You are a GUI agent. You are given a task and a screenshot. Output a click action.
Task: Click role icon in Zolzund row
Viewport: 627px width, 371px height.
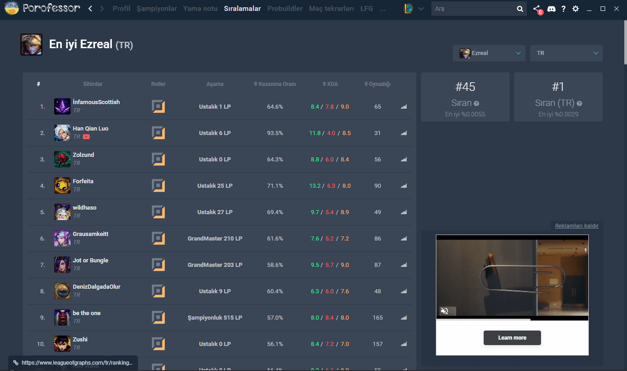pos(158,160)
